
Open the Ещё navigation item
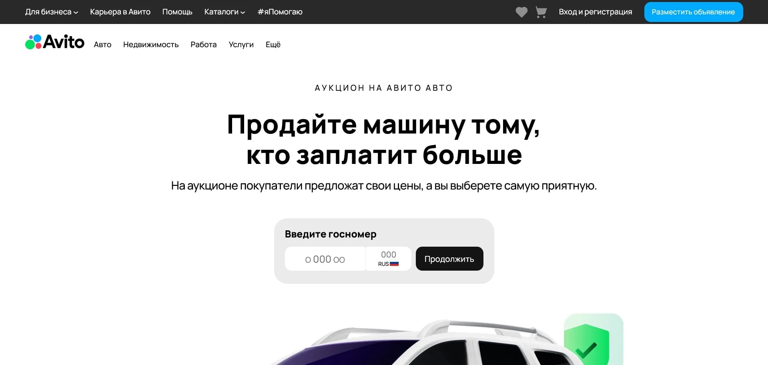point(273,44)
